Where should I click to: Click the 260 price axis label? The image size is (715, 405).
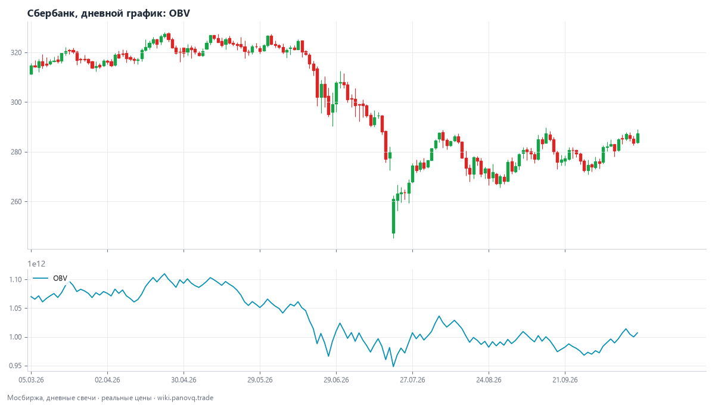coord(16,201)
